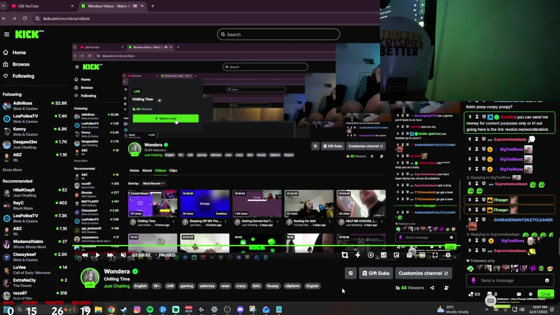Click the green stream progress bar

pyautogui.click(x=266, y=246)
